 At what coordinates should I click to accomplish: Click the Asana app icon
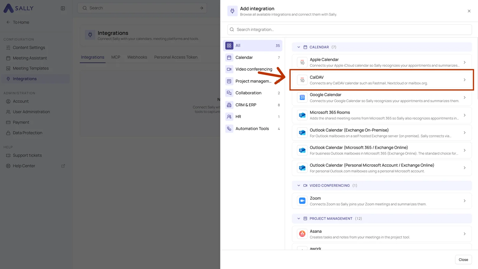[302, 234]
